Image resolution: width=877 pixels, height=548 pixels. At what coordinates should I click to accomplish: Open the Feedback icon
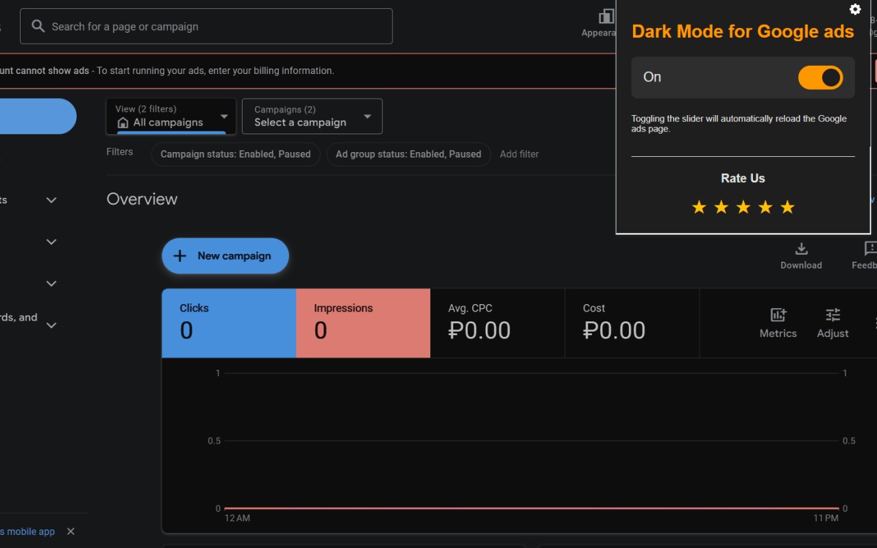(871, 249)
